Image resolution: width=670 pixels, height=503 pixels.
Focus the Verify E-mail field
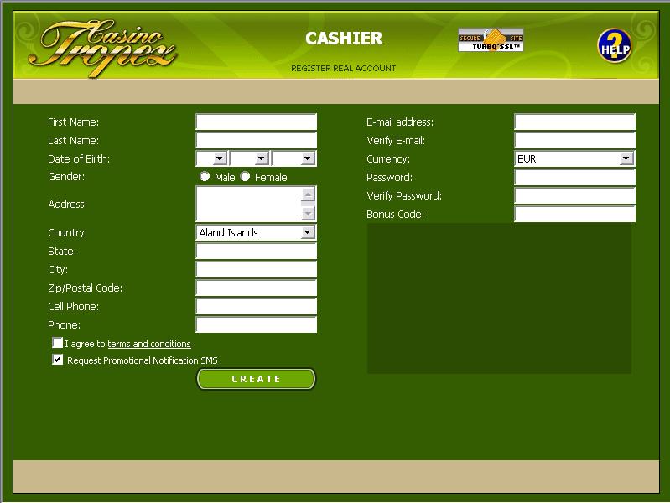574,140
